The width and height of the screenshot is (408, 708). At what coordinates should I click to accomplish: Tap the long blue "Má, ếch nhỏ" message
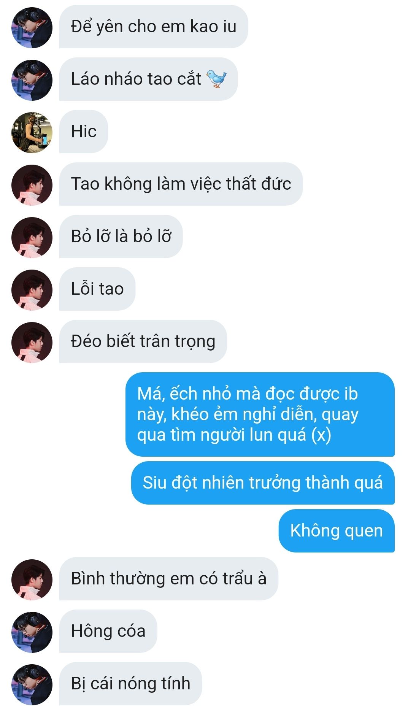coord(260,414)
